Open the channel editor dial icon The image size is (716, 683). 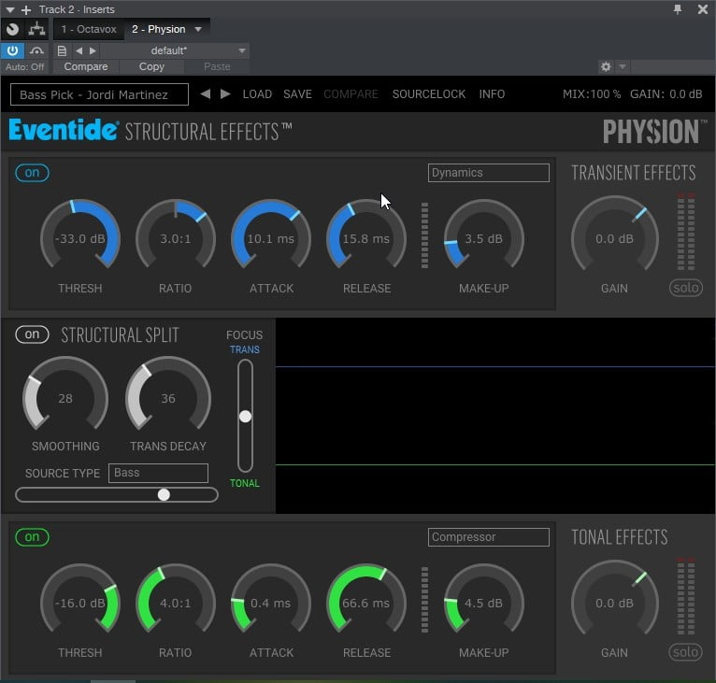click(x=12, y=29)
